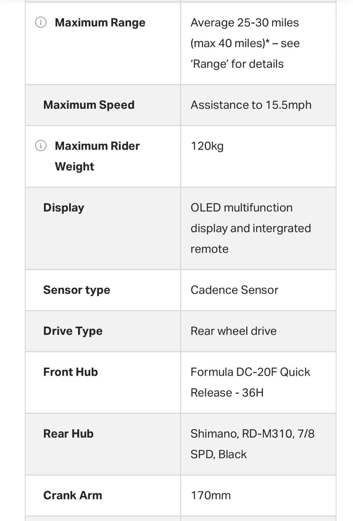The width and height of the screenshot is (353, 521).
Task: Click the Cadence Sensor value
Action: point(234,290)
